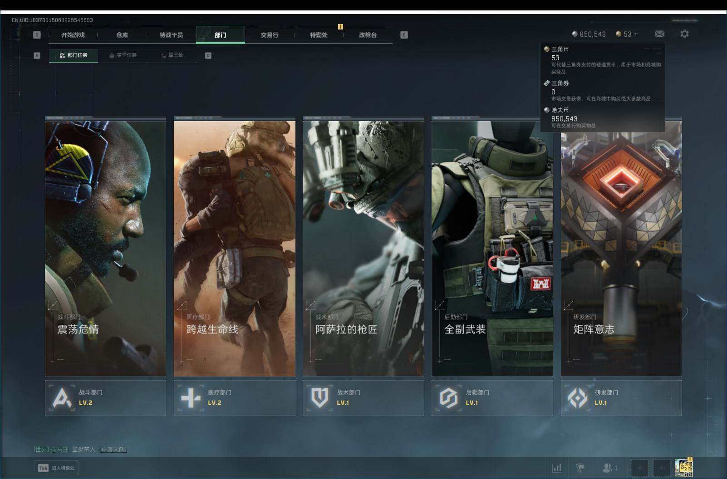
Task: Click the first empty squad slot plus
Action: [639, 468]
